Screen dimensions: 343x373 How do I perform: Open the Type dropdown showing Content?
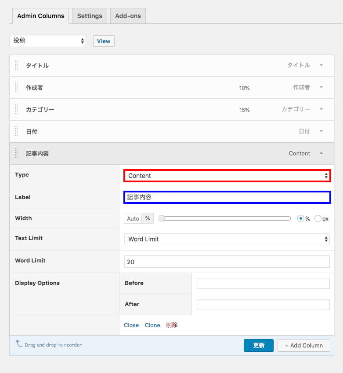pos(227,176)
